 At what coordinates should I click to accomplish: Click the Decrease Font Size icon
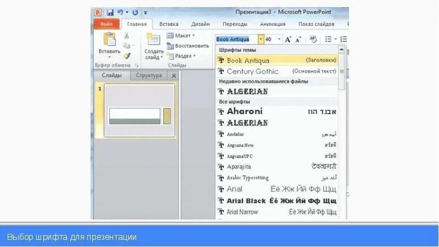point(299,40)
